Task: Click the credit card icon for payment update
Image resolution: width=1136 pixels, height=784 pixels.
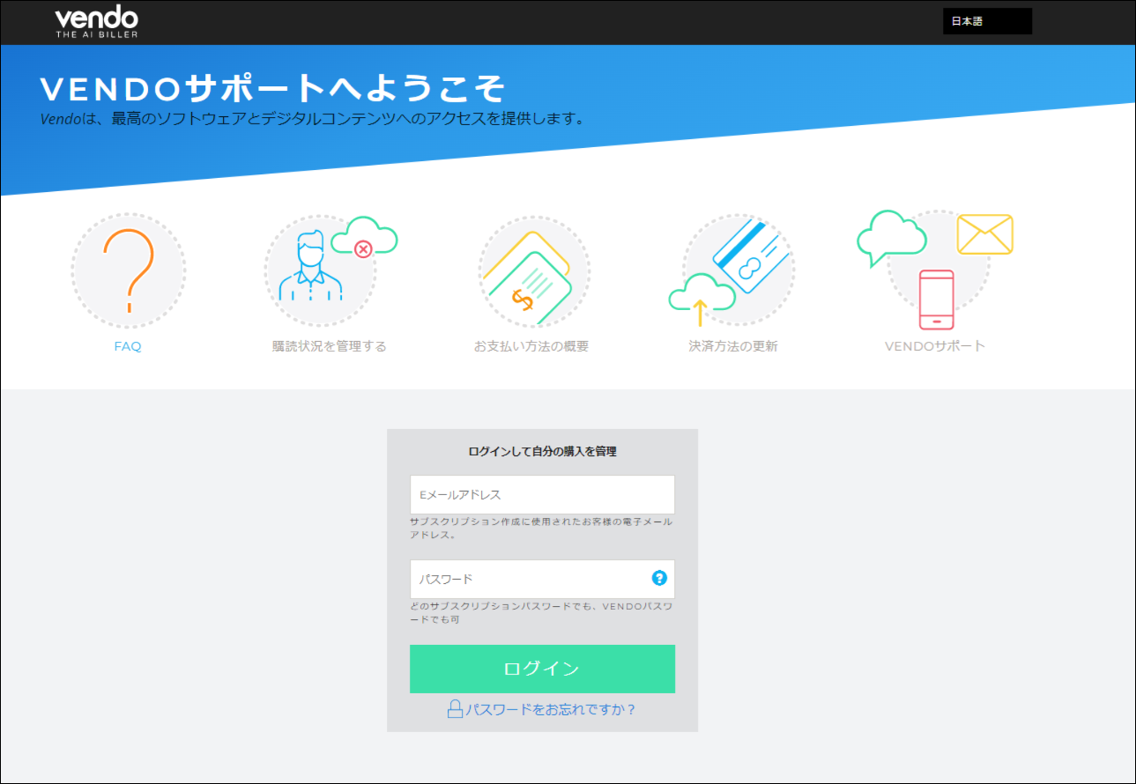Action: 747,255
